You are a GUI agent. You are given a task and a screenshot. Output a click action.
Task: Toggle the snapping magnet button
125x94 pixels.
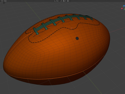coord(64,1)
